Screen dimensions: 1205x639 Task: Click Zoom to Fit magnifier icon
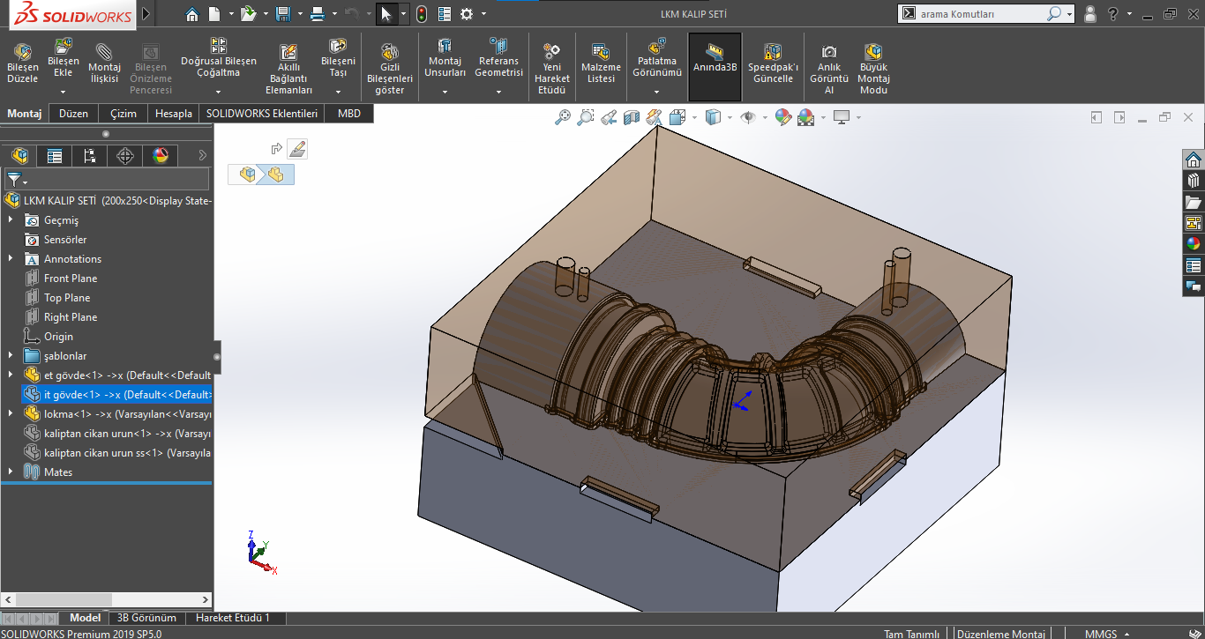click(x=562, y=117)
